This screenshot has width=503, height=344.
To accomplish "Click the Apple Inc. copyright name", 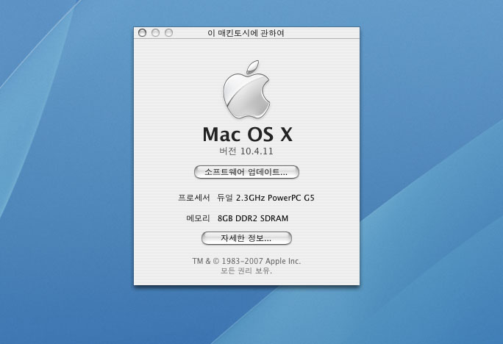I will (x=283, y=261).
